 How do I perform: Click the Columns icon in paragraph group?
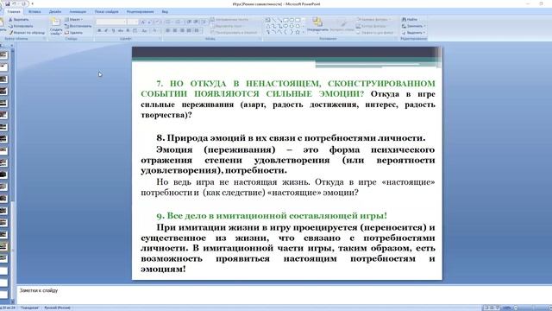pos(197,31)
